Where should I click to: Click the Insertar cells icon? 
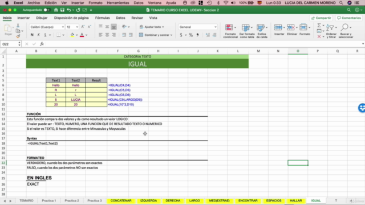coord(278,27)
